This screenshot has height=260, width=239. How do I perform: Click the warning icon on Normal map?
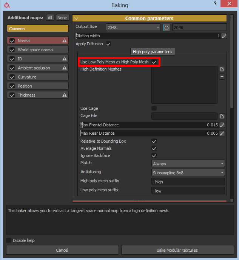(64, 41)
